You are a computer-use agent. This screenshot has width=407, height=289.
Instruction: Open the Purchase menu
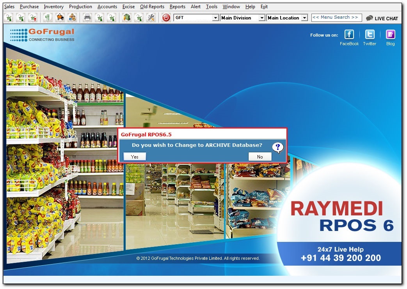pos(29,7)
